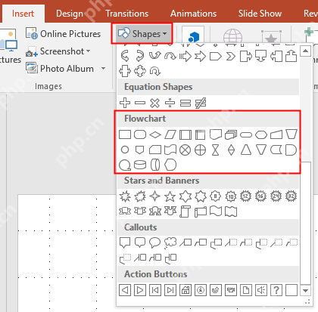Select the Flowchart Document shape
Viewport: 318px width, 312px height.
click(x=216, y=134)
